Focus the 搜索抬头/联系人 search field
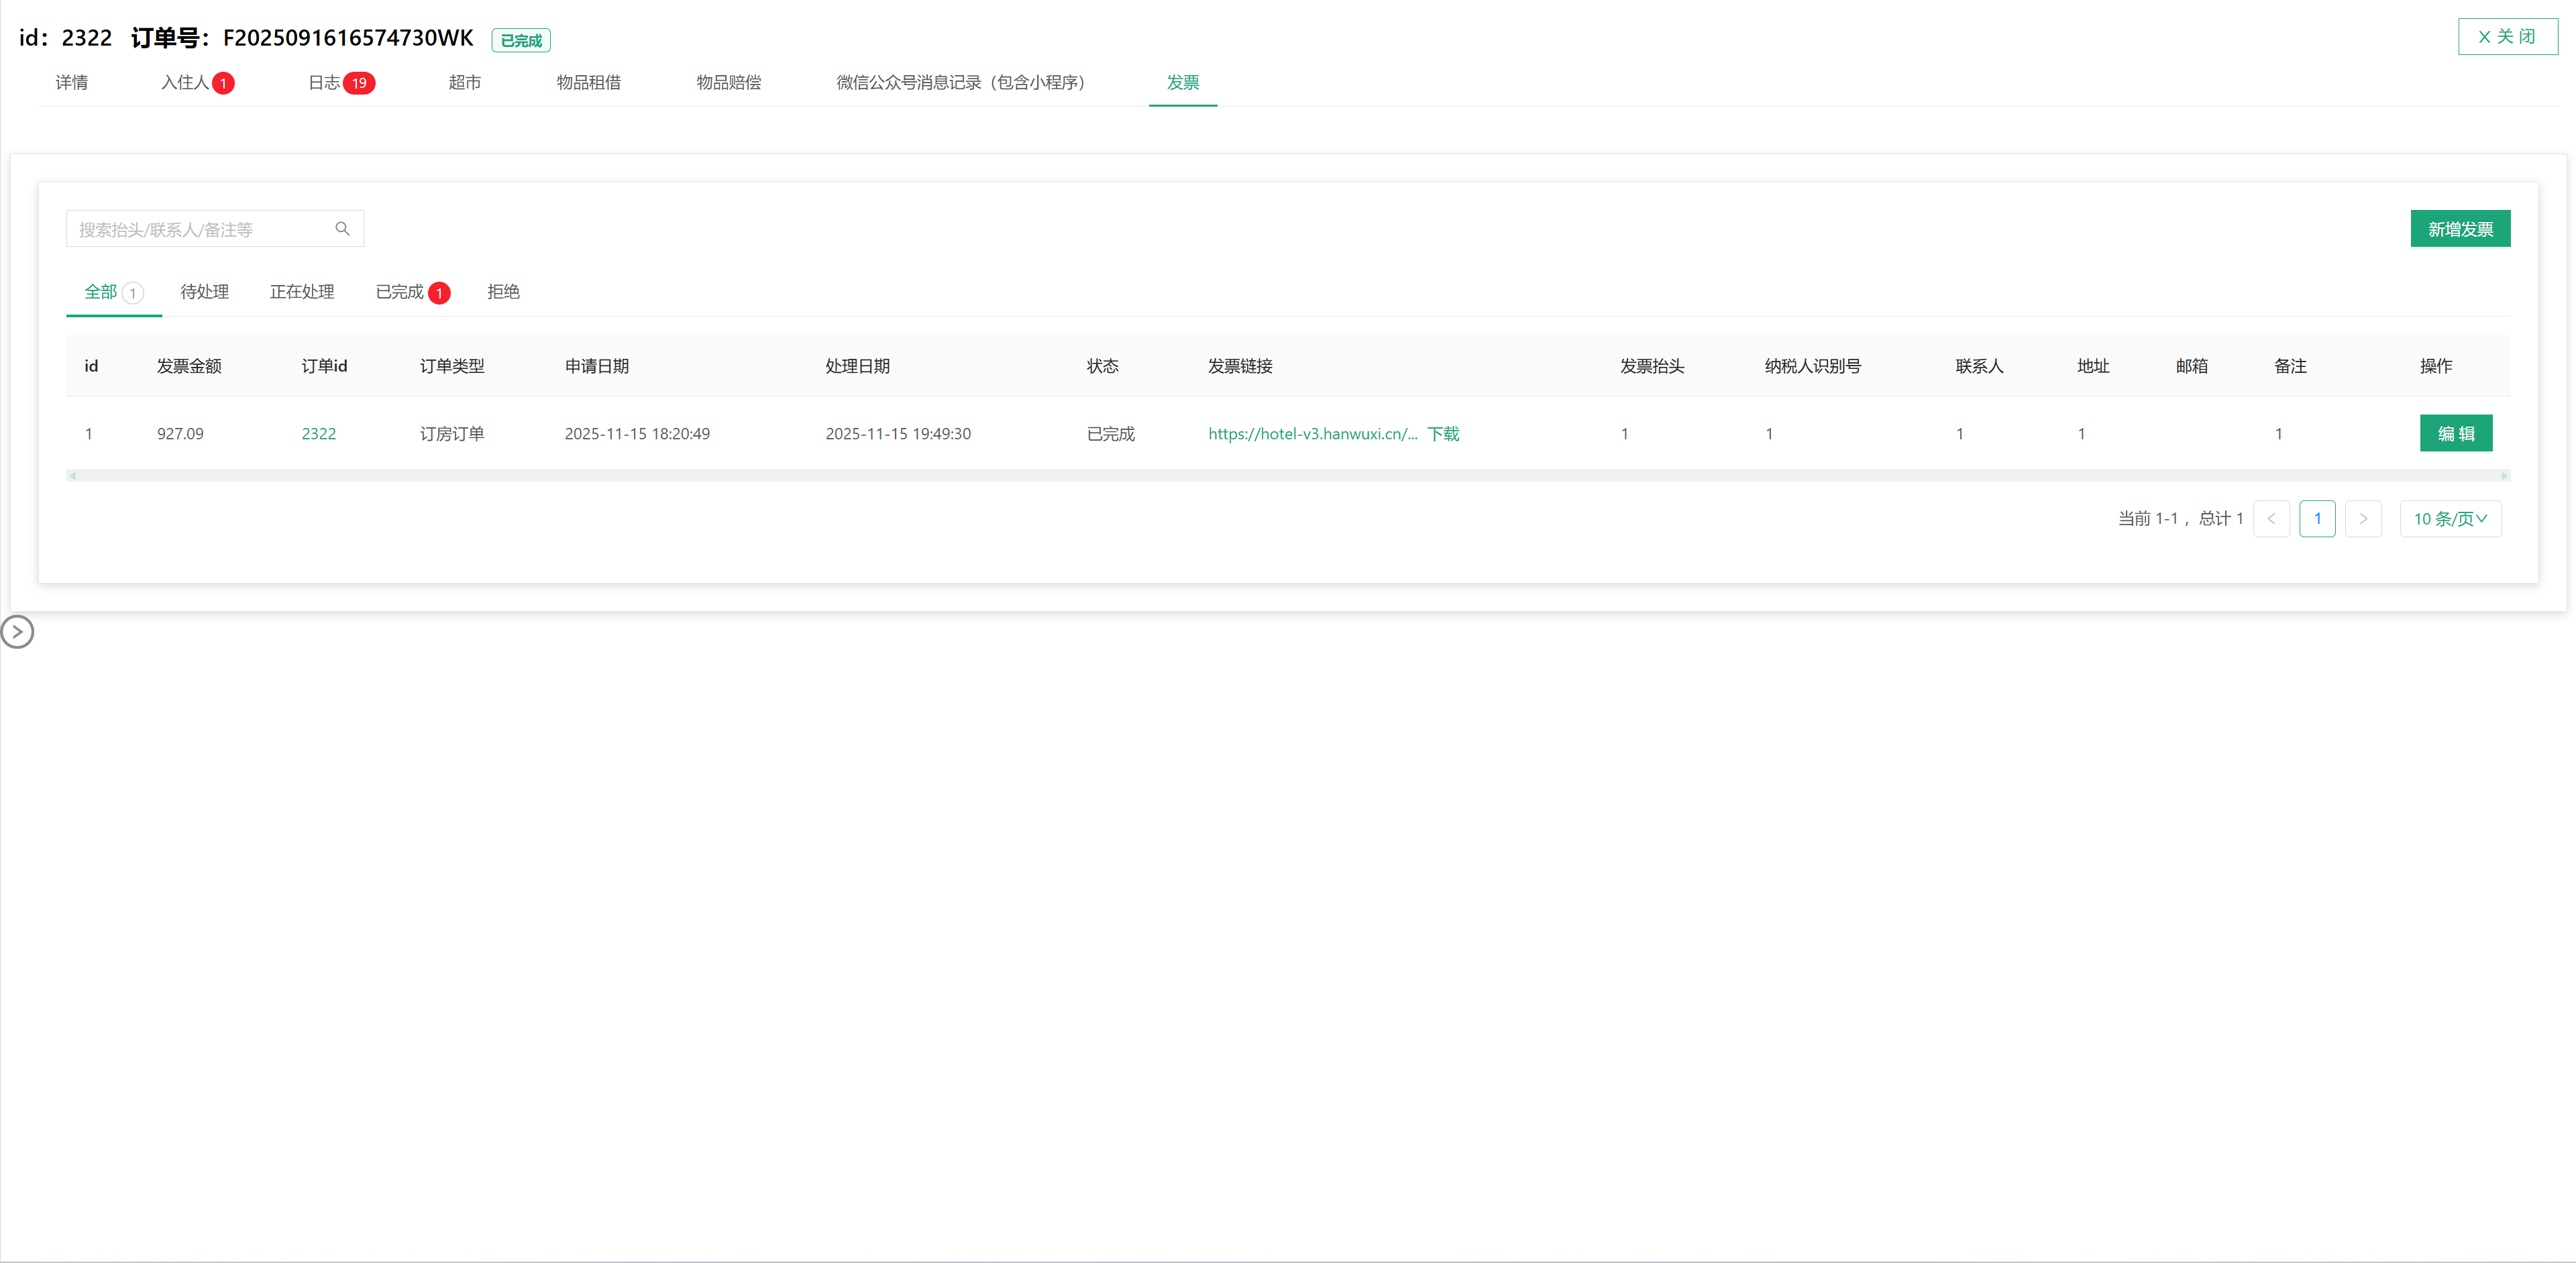The height and width of the screenshot is (1263, 2576). click(x=200, y=229)
